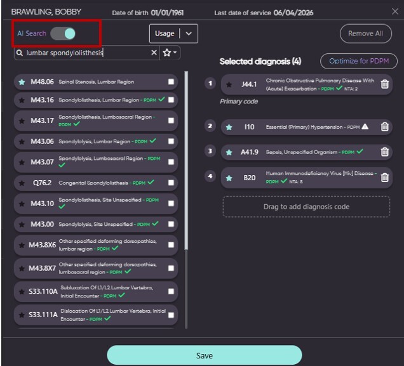Check the M43.8X6 deforming dorsopathies checkbox

point(171,245)
